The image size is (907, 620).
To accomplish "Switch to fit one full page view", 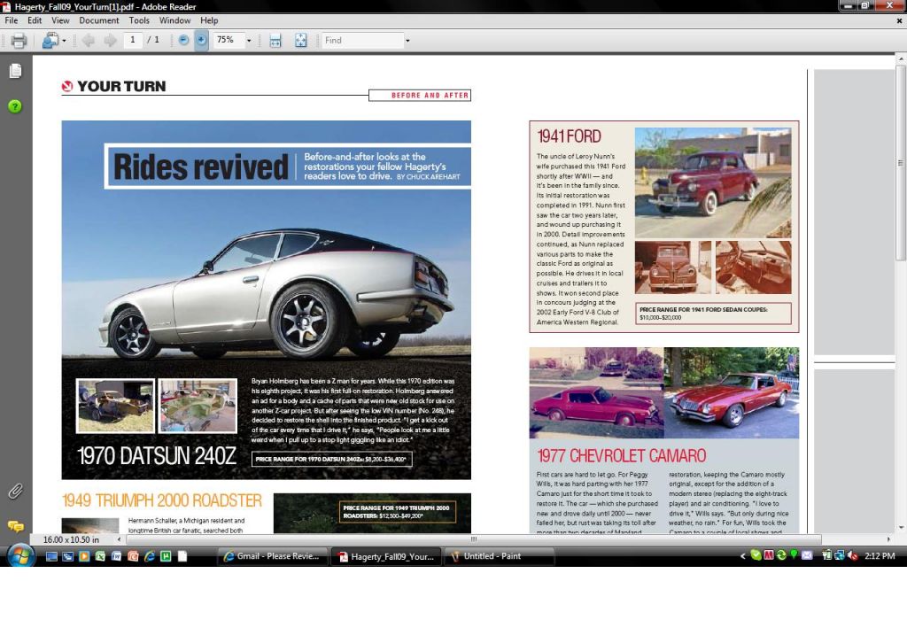I will [x=300, y=40].
